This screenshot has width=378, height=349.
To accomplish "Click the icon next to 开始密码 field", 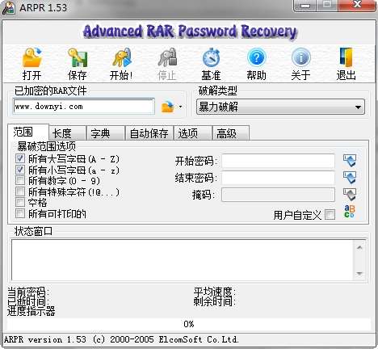I will pyautogui.click(x=350, y=161).
